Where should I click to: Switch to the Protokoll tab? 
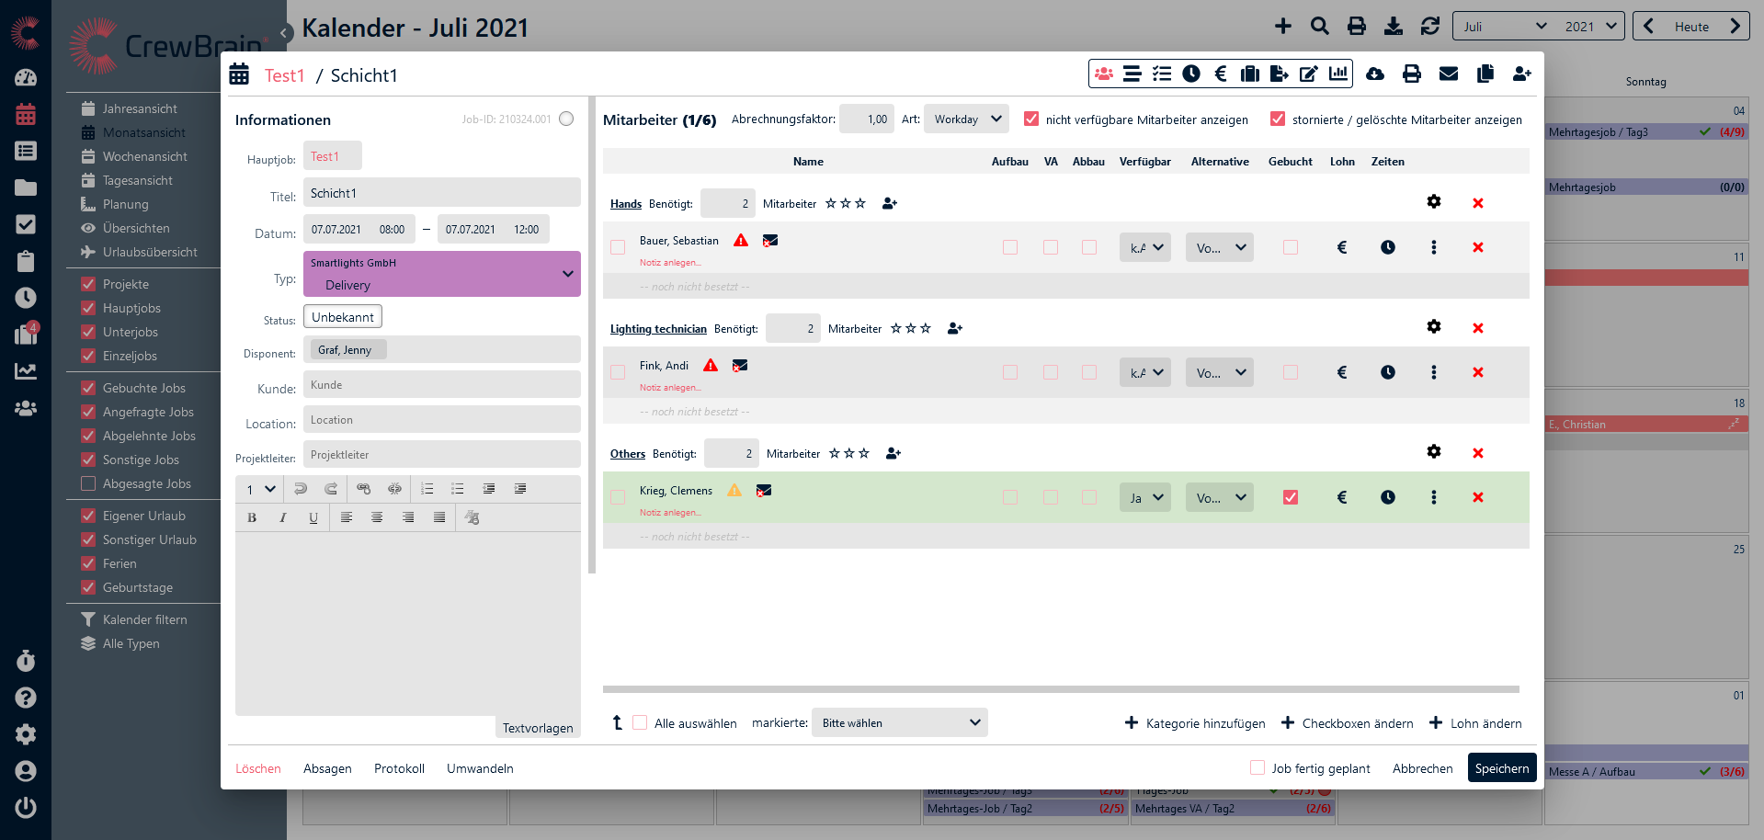point(399,769)
